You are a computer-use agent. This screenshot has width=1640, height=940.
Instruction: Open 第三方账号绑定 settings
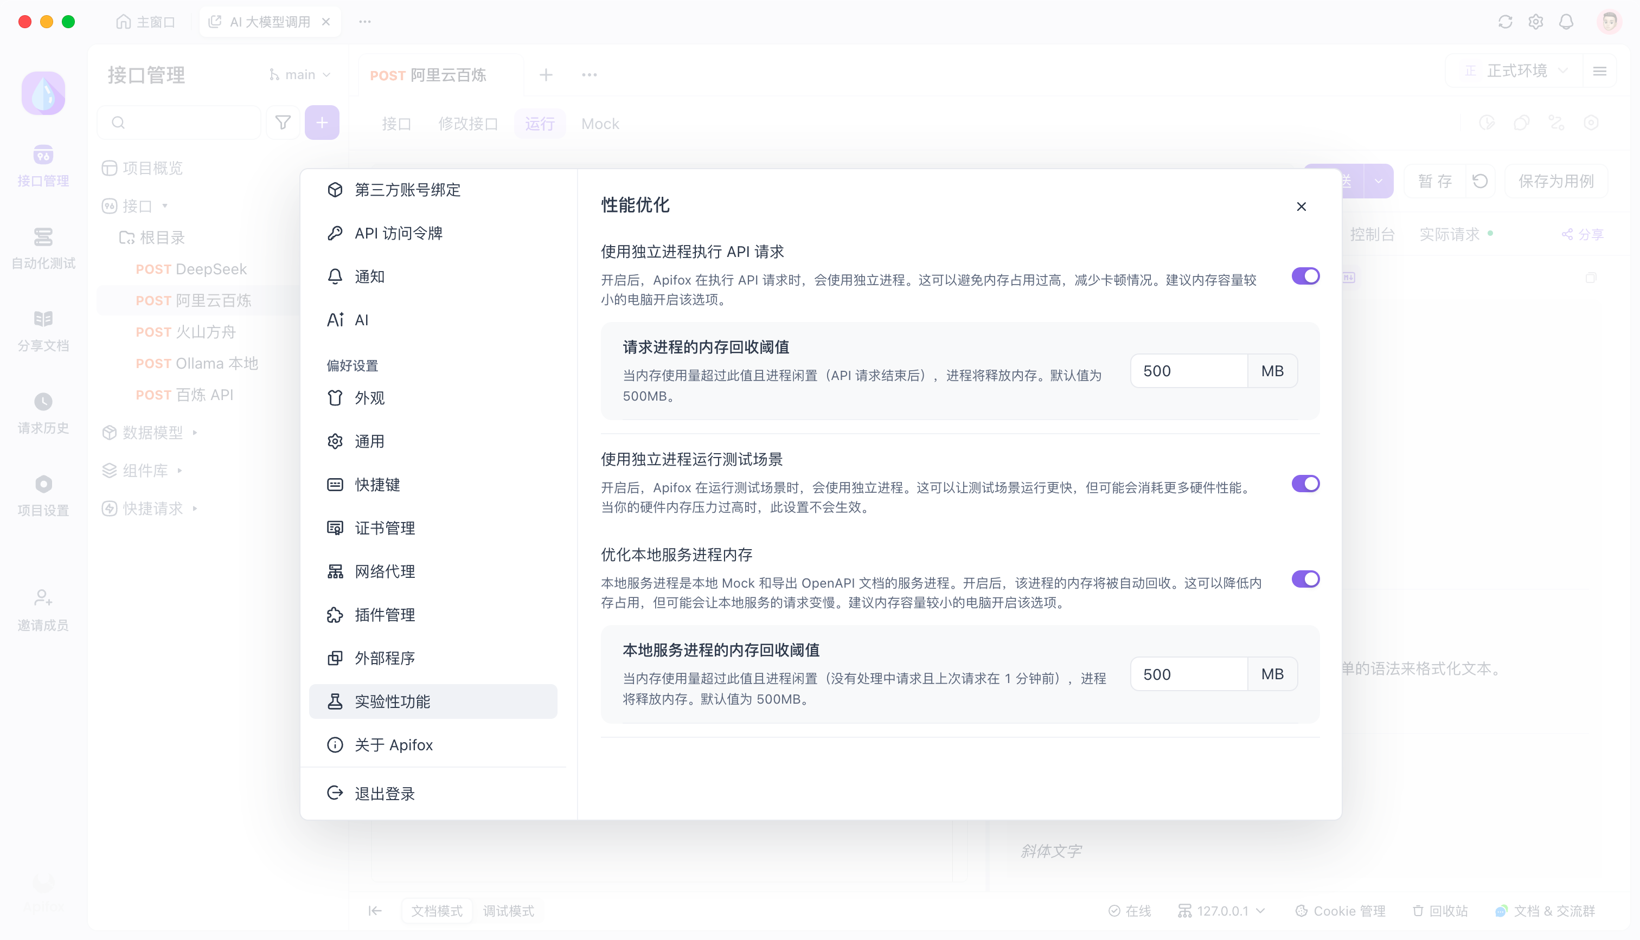tap(433, 190)
